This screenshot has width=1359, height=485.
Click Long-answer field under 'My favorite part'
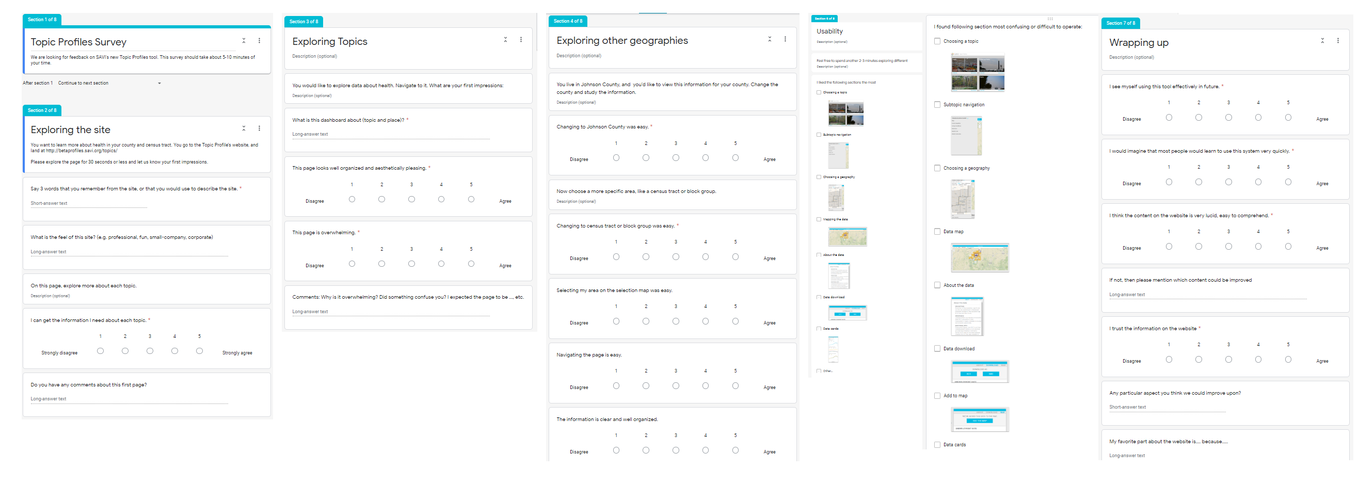pyautogui.click(x=1208, y=456)
